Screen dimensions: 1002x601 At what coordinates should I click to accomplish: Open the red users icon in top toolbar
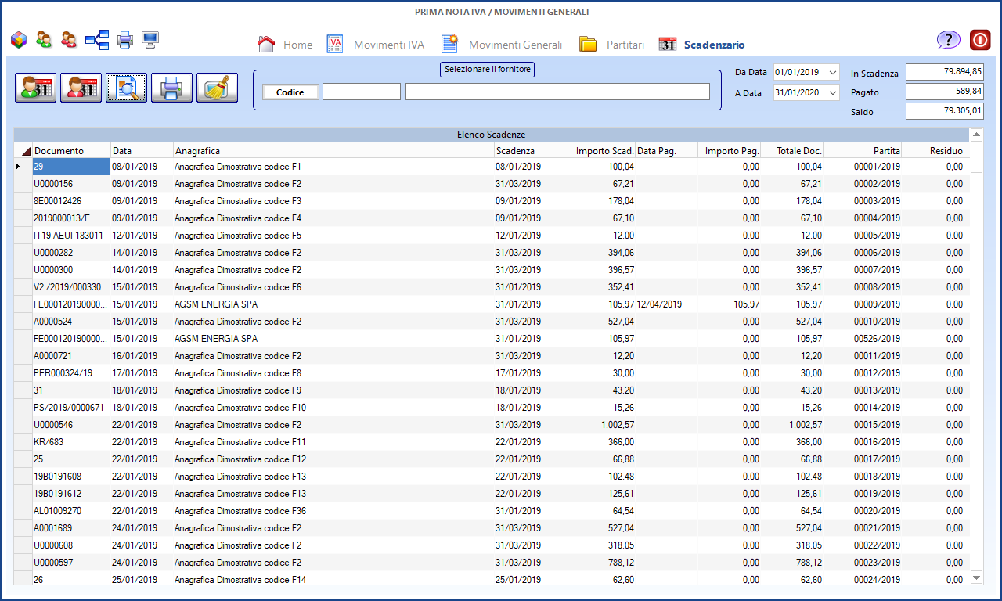69,39
